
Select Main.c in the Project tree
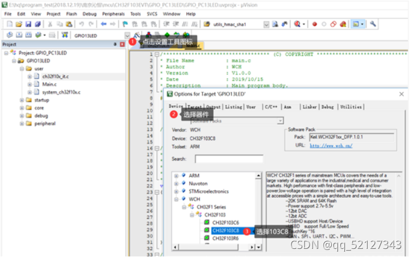tap(49, 84)
